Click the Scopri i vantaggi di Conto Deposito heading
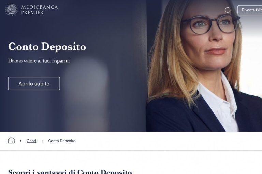The height and width of the screenshot is (174, 262). [x=70, y=172]
